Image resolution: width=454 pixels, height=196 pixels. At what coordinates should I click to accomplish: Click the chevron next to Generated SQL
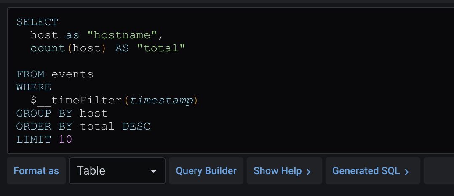click(x=407, y=172)
